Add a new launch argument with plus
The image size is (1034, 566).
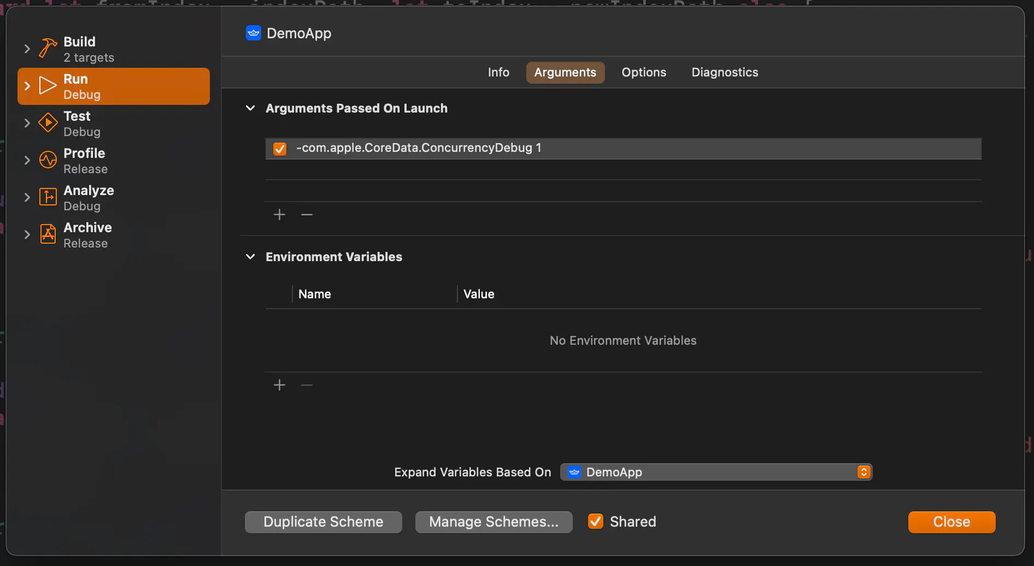tap(279, 215)
